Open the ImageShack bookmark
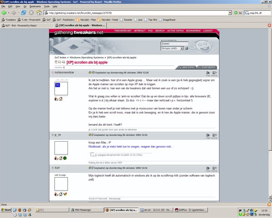 (x=167, y=20)
